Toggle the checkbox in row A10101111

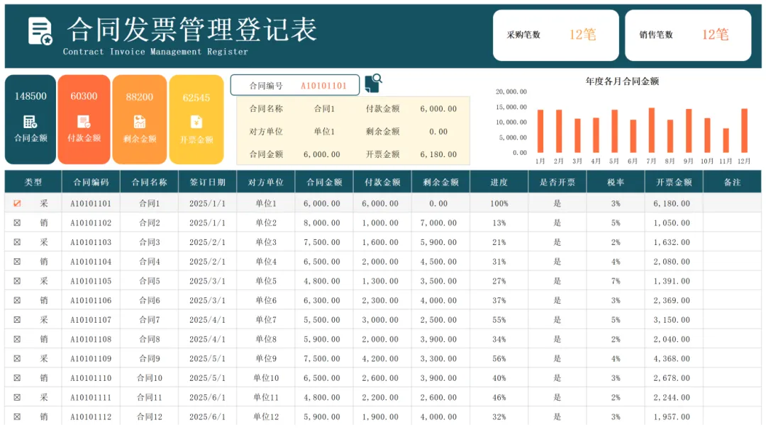point(17,397)
